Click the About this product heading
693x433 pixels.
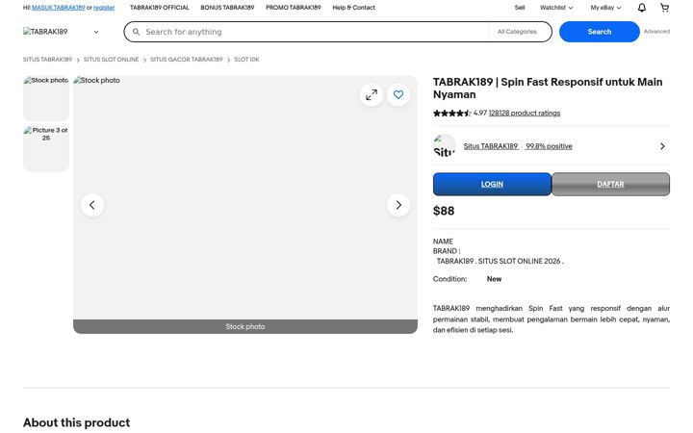(x=76, y=422)
